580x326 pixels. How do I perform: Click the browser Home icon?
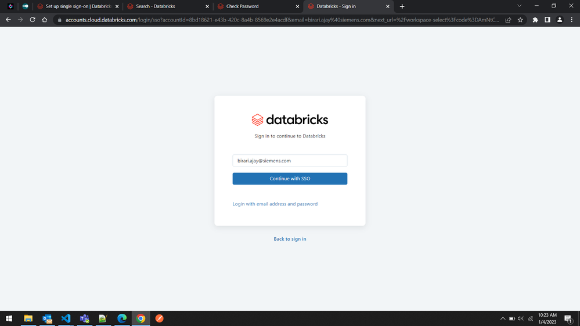45,20
